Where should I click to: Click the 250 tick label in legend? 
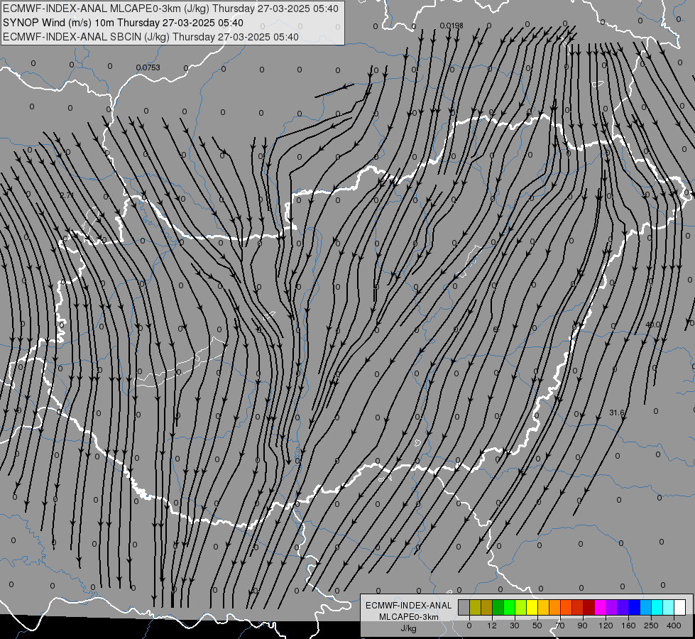click(x=651, y=626)
